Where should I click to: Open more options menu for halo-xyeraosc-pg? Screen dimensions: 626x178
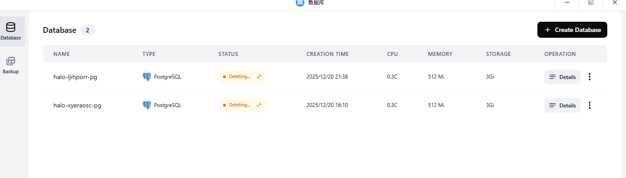point(589,105)
